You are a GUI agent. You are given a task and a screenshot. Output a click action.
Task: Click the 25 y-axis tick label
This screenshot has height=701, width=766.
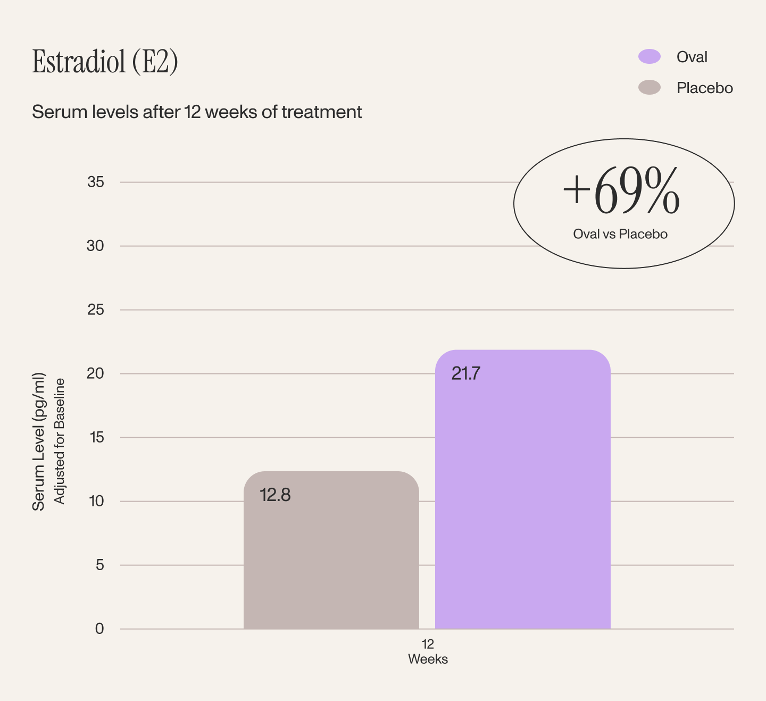[x=96, y=310]
